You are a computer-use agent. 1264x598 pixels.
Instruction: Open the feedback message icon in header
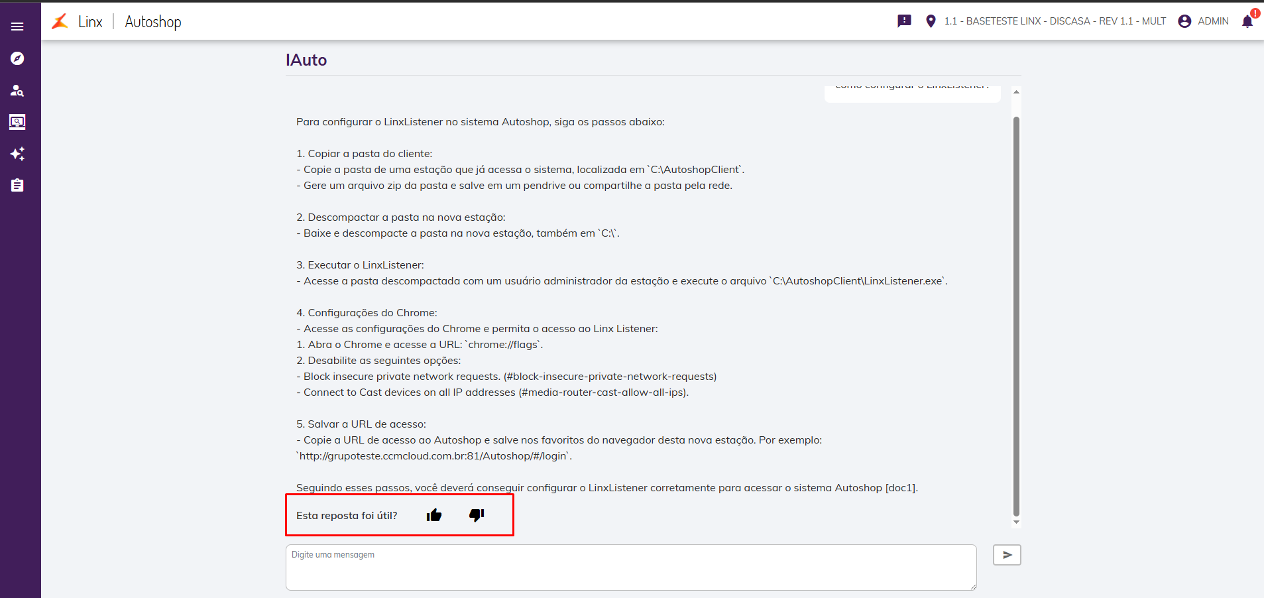click(x=904, y=21)
